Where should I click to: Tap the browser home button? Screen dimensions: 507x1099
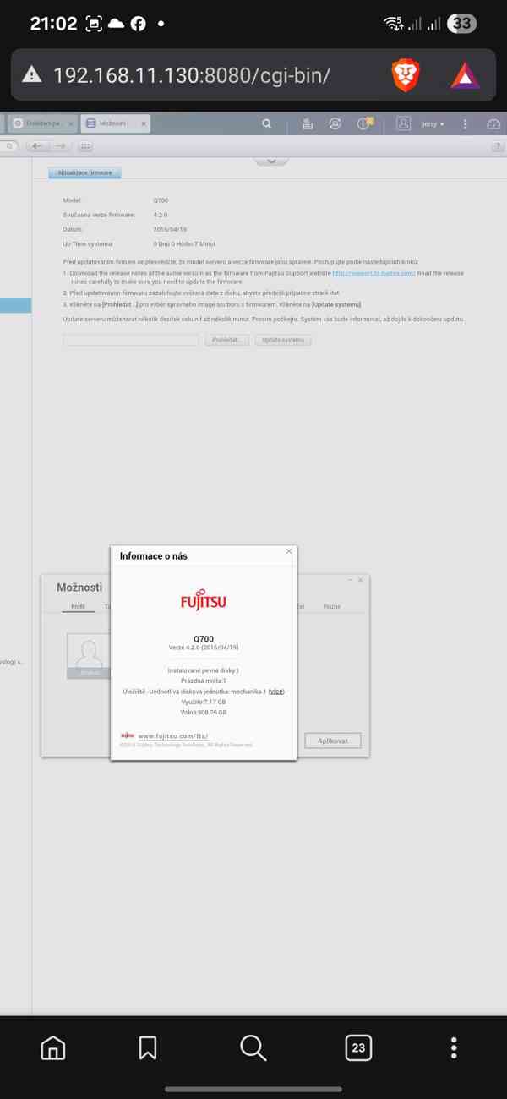pyautogui.click(x=52, y=1047)
